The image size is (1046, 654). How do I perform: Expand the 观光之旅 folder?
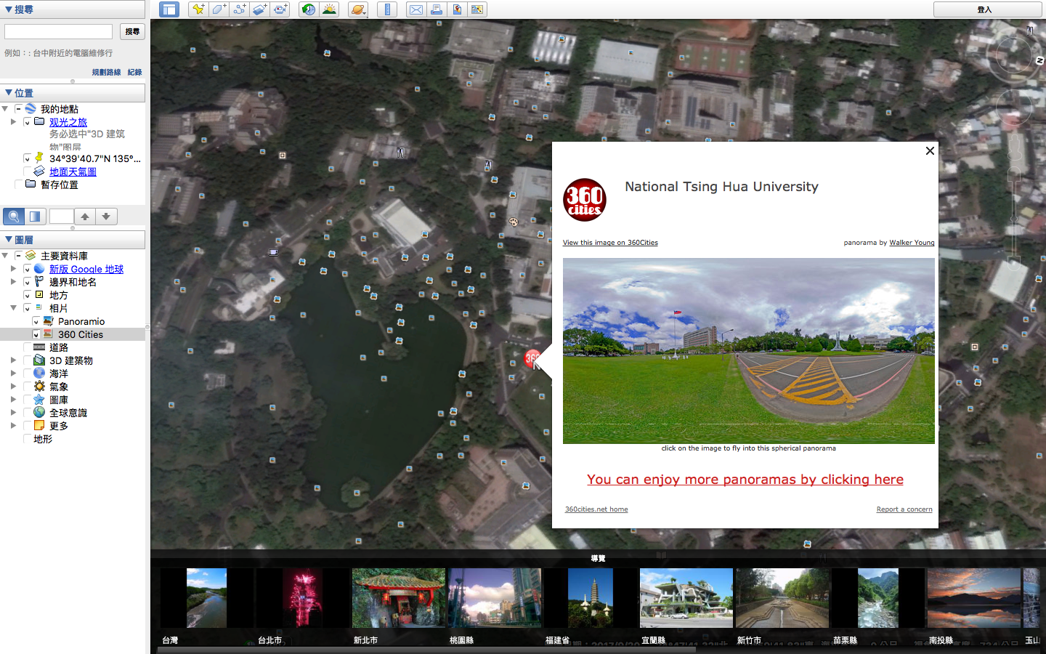point(13,122)
